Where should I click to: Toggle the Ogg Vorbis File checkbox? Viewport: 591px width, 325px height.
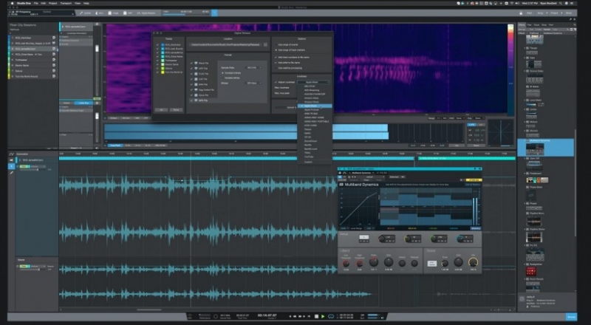click(191, 90)
